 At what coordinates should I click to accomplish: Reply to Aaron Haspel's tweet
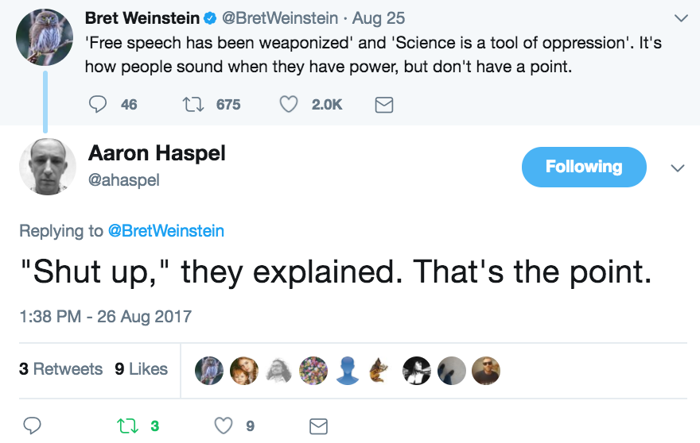point(32,426)
